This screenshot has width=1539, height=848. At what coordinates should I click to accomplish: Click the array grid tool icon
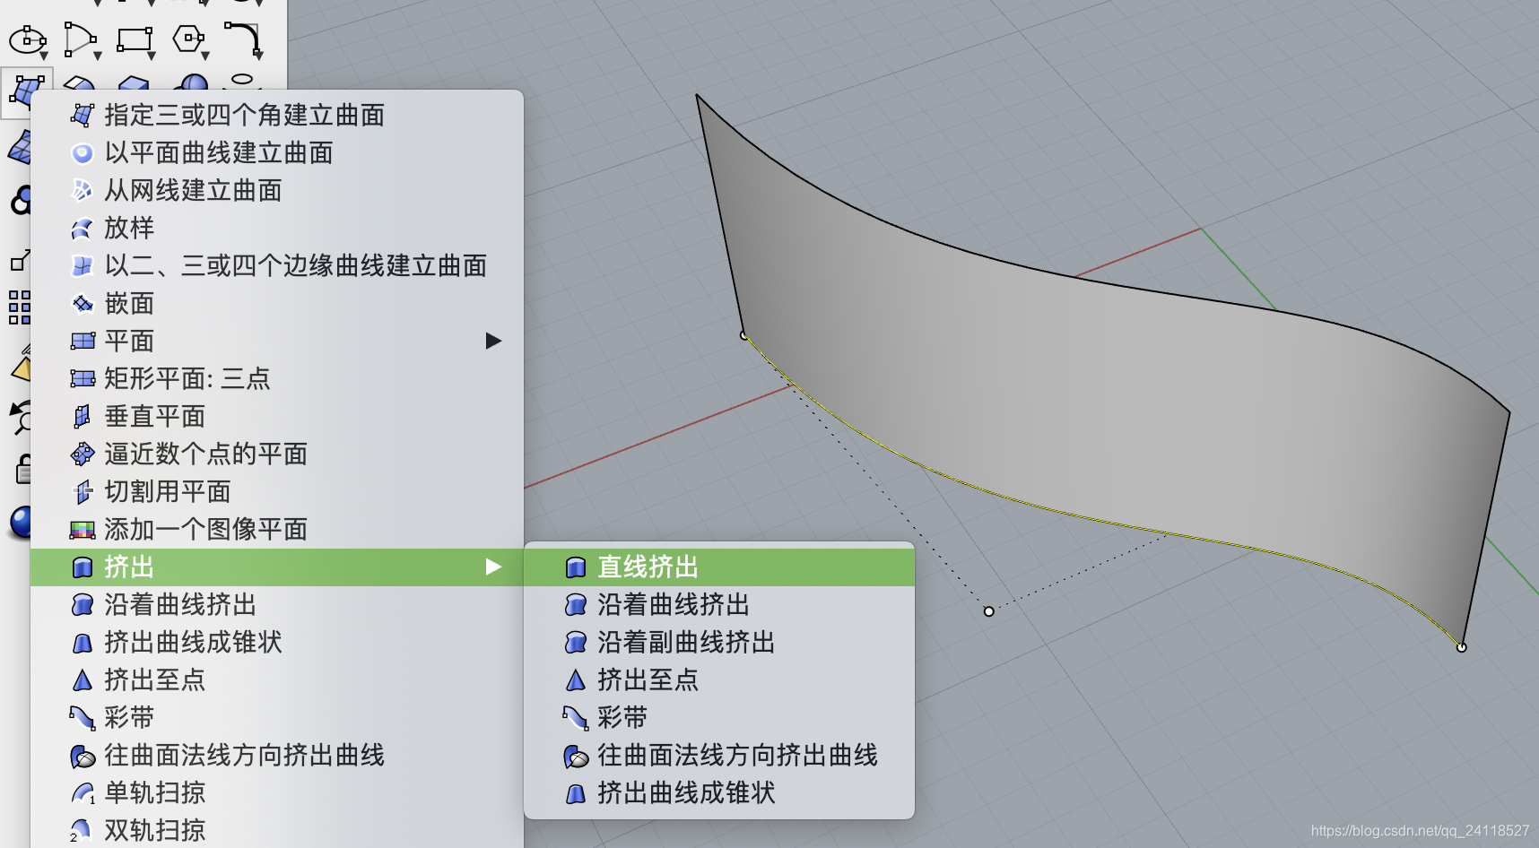pyautogui.click(x=20, y=307)
